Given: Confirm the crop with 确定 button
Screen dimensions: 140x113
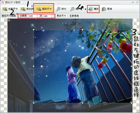Looking at the screenshot, I should [x=93, y=9].
